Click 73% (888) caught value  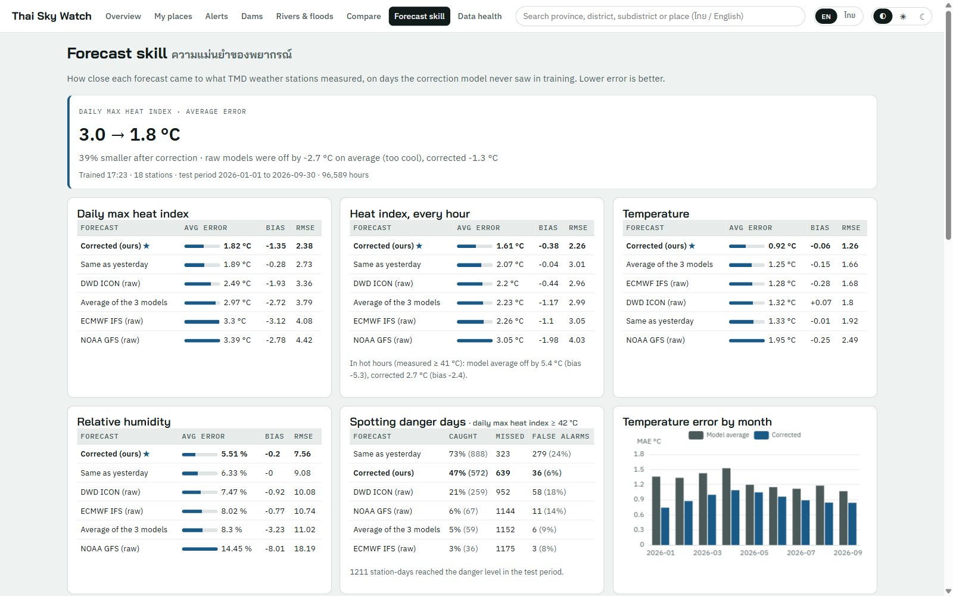tap(468, 454)
